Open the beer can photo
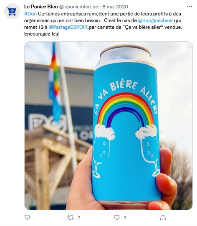This screenshot has width=197, height=226. click(109, 125)
